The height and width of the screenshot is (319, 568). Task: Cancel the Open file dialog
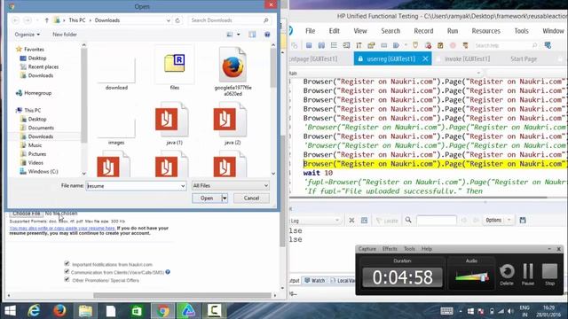pos(251,198)
